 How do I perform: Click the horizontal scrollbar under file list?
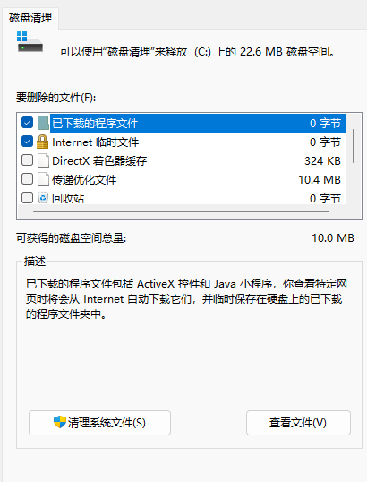click(181, 211)
